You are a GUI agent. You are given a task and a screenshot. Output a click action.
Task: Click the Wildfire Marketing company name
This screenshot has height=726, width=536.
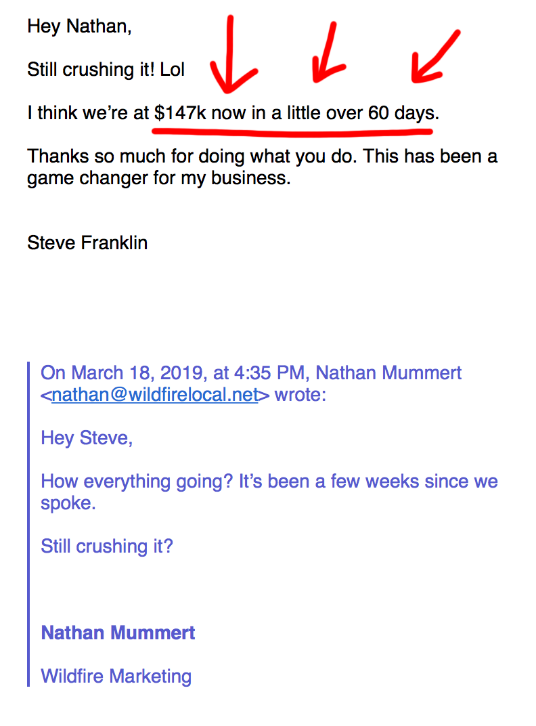coord(116,677)
